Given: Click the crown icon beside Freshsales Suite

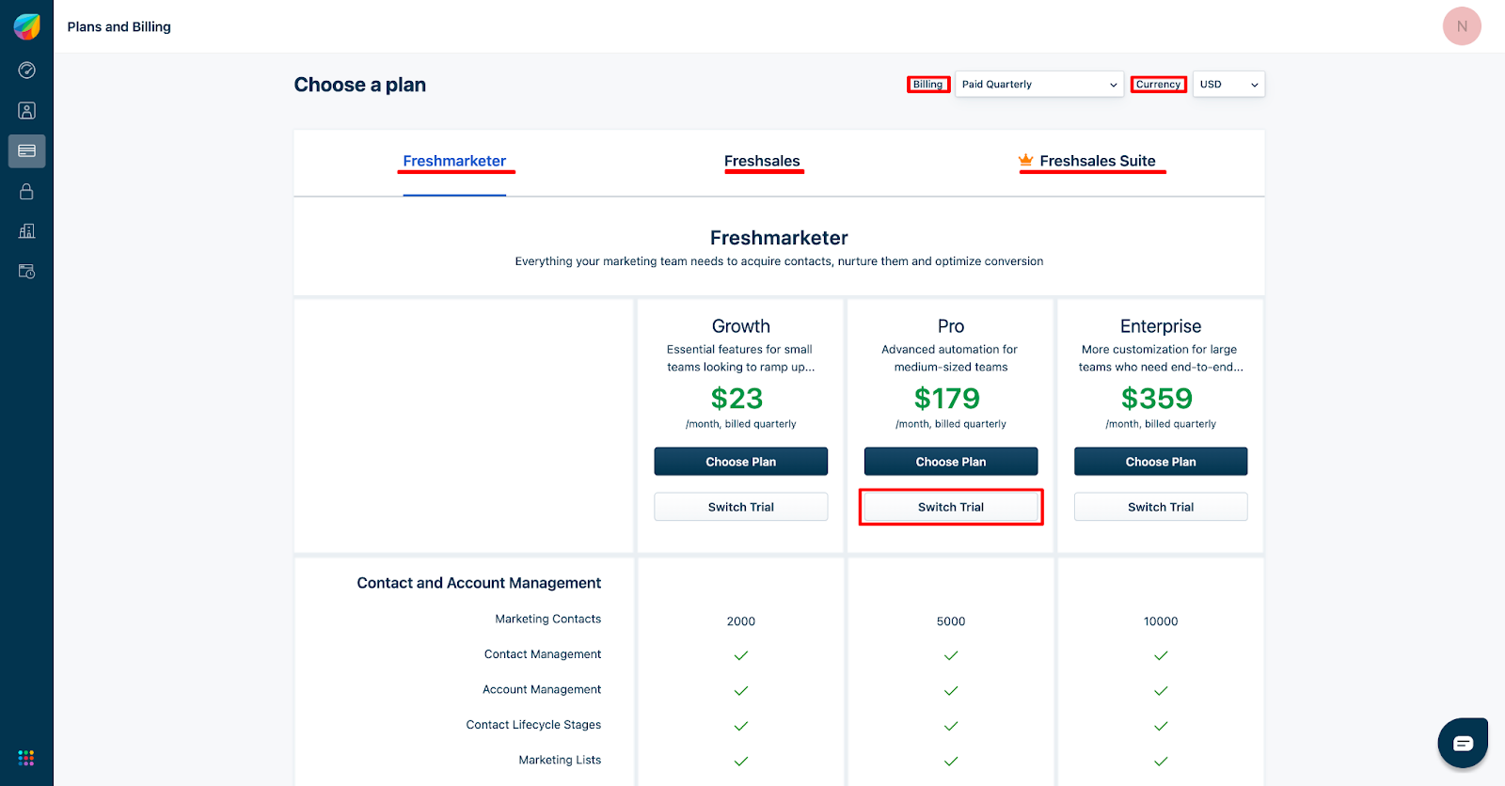Looking at the screenshot, I should [x=1026, y=160].
